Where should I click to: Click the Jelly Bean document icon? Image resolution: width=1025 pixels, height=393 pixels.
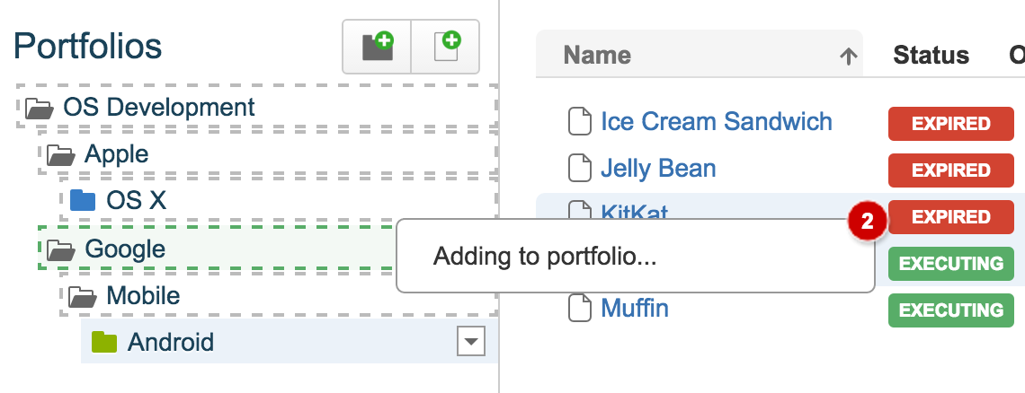click(x=580, y=168)
